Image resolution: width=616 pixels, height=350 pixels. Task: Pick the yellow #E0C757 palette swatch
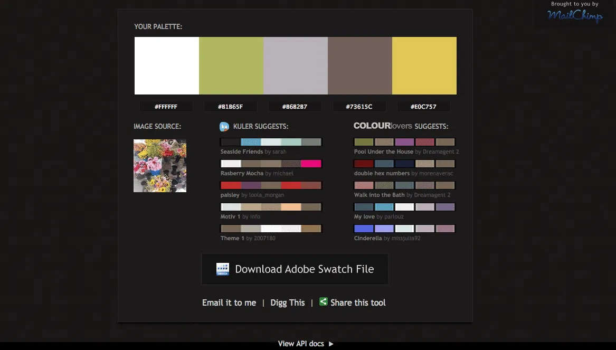[x=424, y=66]
